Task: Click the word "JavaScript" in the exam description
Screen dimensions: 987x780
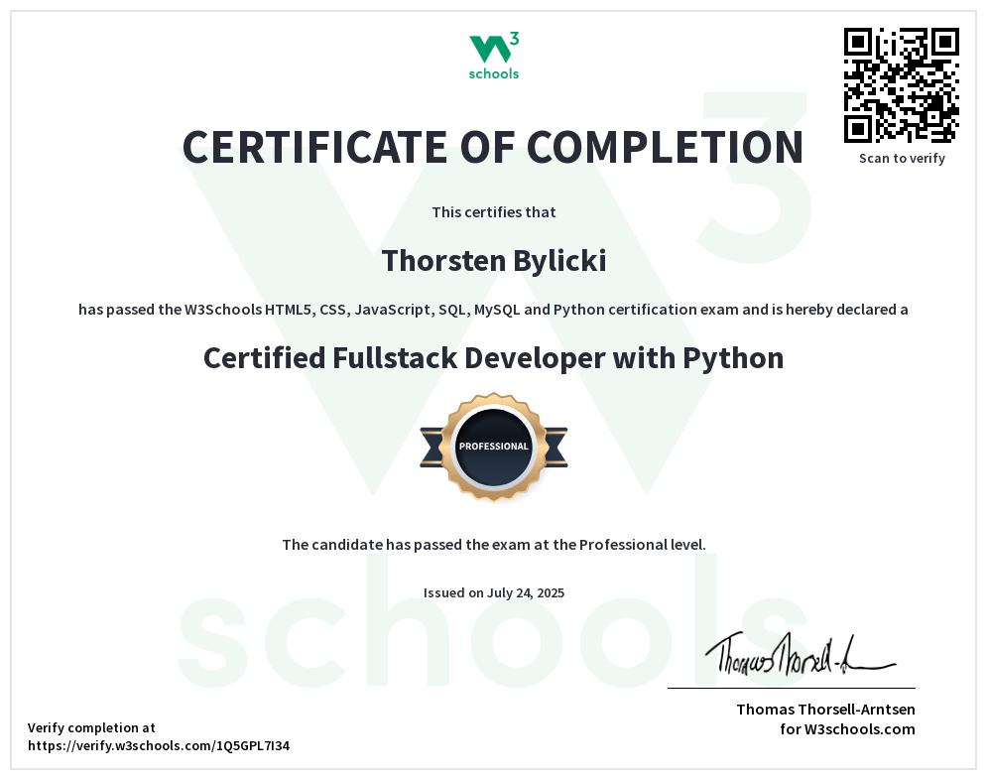Action: (x=390, y=309)
